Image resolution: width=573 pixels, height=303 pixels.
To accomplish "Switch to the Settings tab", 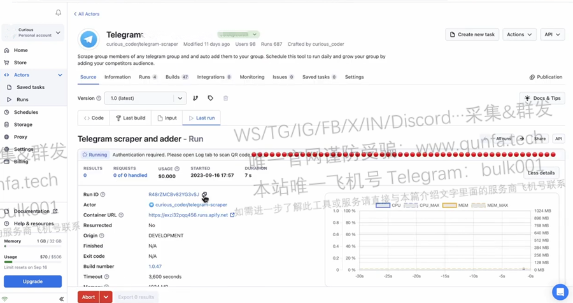I will click(x=354, y=77).
